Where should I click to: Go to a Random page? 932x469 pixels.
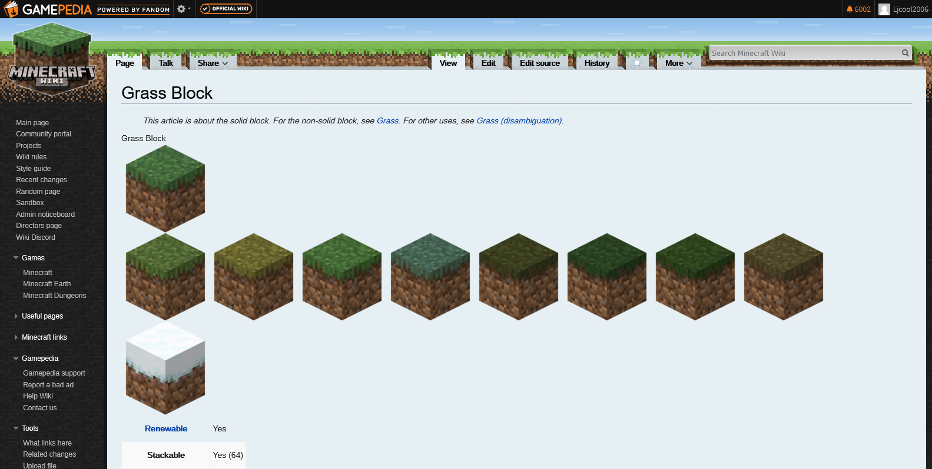click(38, 192)
